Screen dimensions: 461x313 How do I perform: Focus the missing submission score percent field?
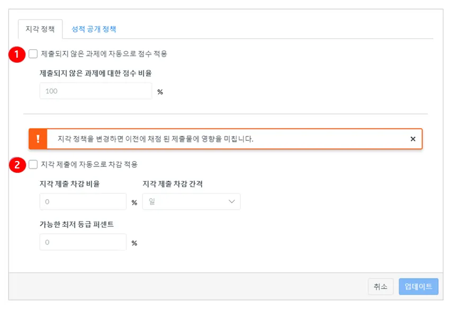[x=96, y=91]
